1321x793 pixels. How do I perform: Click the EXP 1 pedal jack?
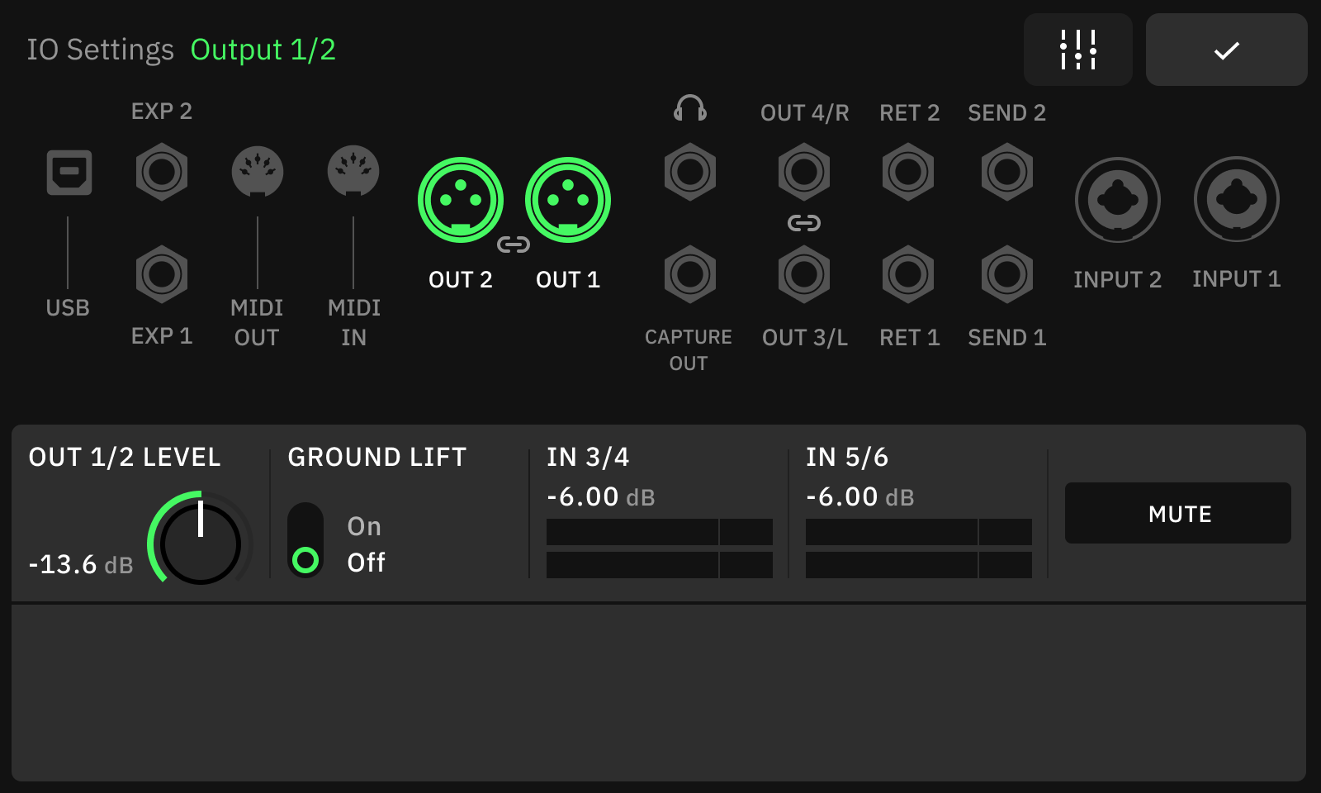[x=162, y=275]
